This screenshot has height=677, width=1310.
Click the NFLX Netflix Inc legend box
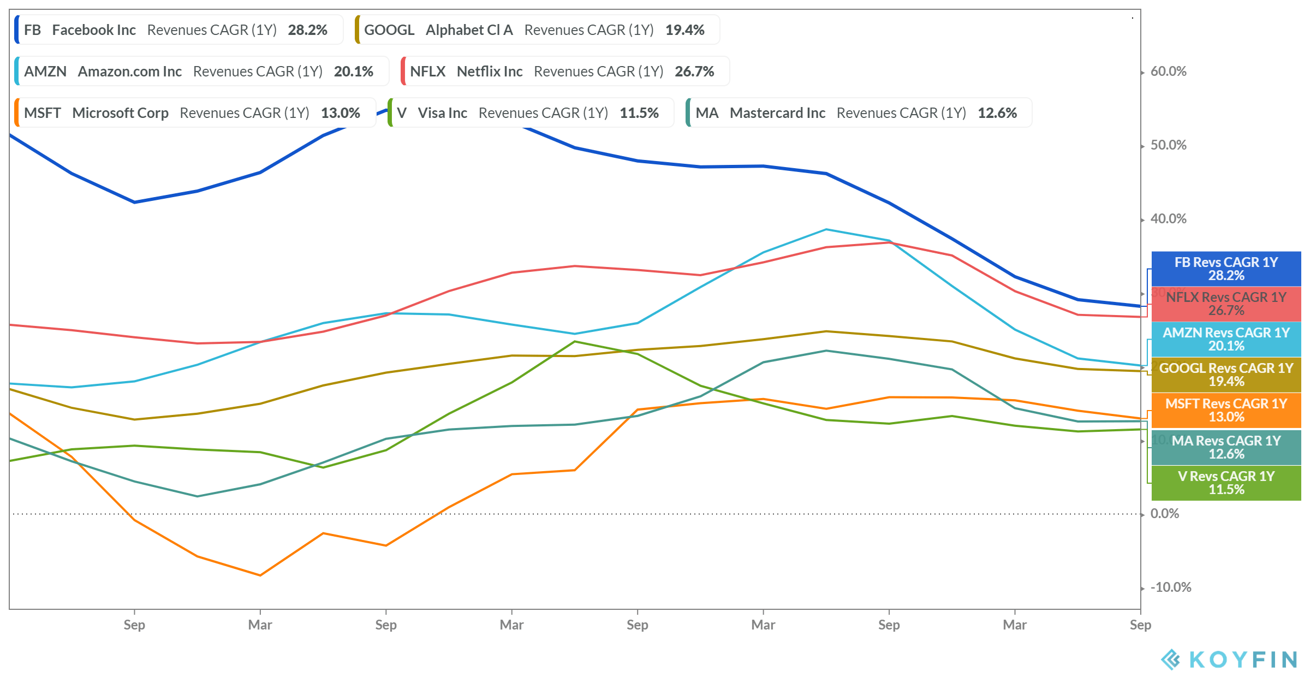pos(565,72)
